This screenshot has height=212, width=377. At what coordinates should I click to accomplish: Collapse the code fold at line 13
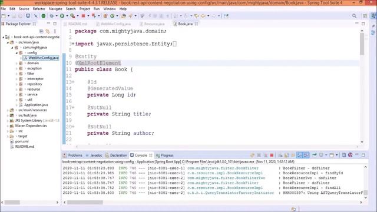[x=73, y=82]
